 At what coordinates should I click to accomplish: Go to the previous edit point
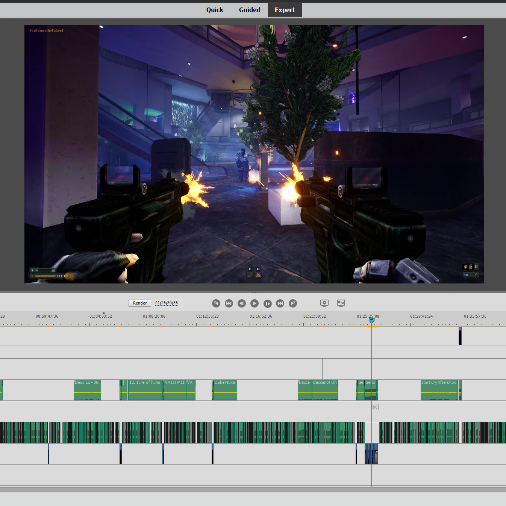216,303
